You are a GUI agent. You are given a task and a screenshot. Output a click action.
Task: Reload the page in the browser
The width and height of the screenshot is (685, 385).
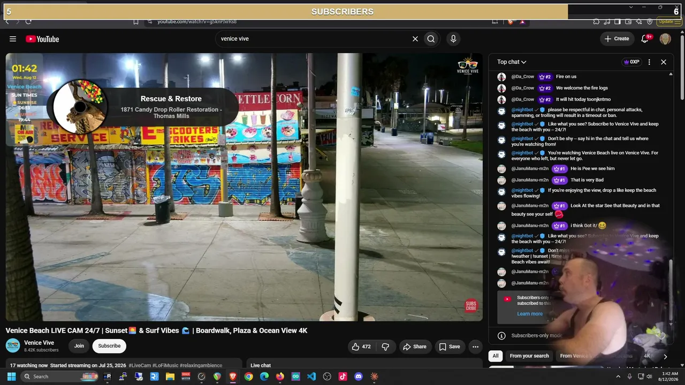point(28,21)
